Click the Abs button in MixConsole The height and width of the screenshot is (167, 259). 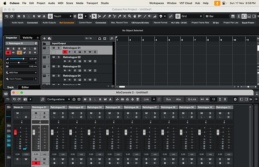click(178, 99)
